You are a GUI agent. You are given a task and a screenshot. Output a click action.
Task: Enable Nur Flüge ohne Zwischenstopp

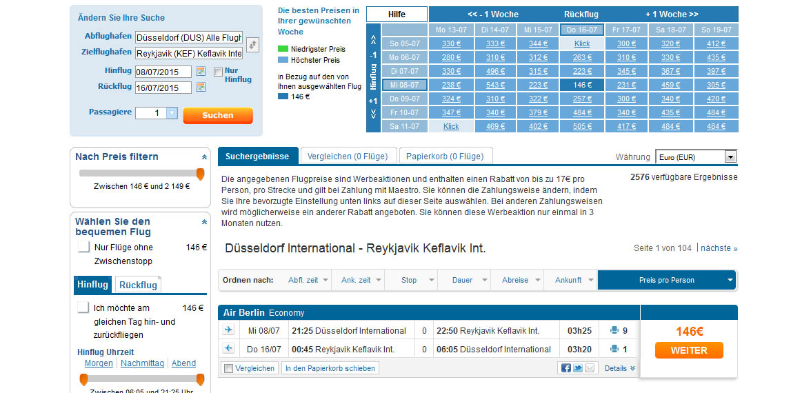pos(83,248)
